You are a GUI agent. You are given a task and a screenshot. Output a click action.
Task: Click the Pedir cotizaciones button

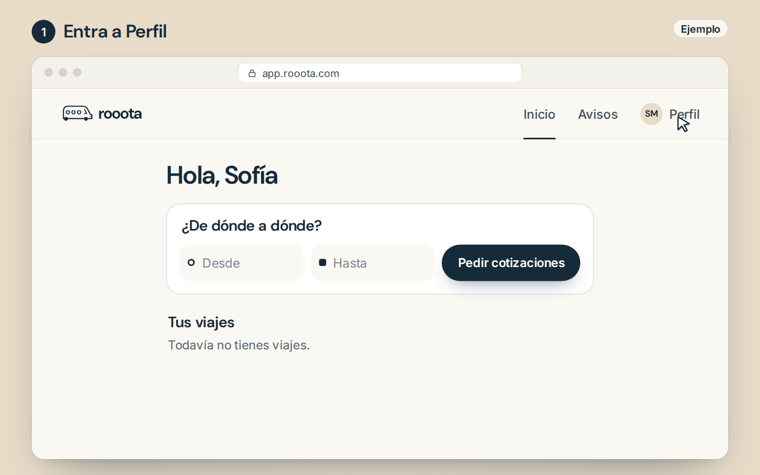tap(511, 263)
